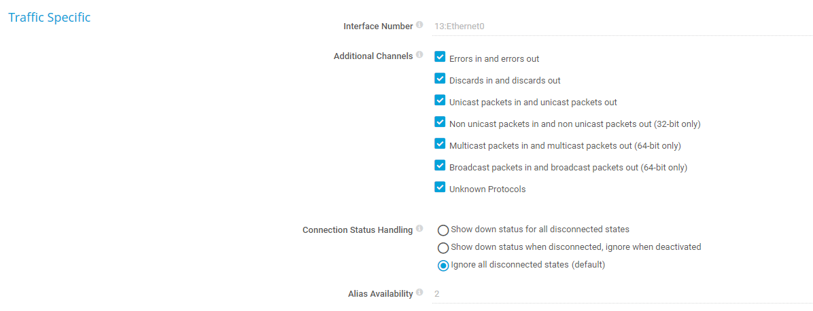Select Show down status for all disconnected states
Screen dimensions: 813x311
(443, 230)
